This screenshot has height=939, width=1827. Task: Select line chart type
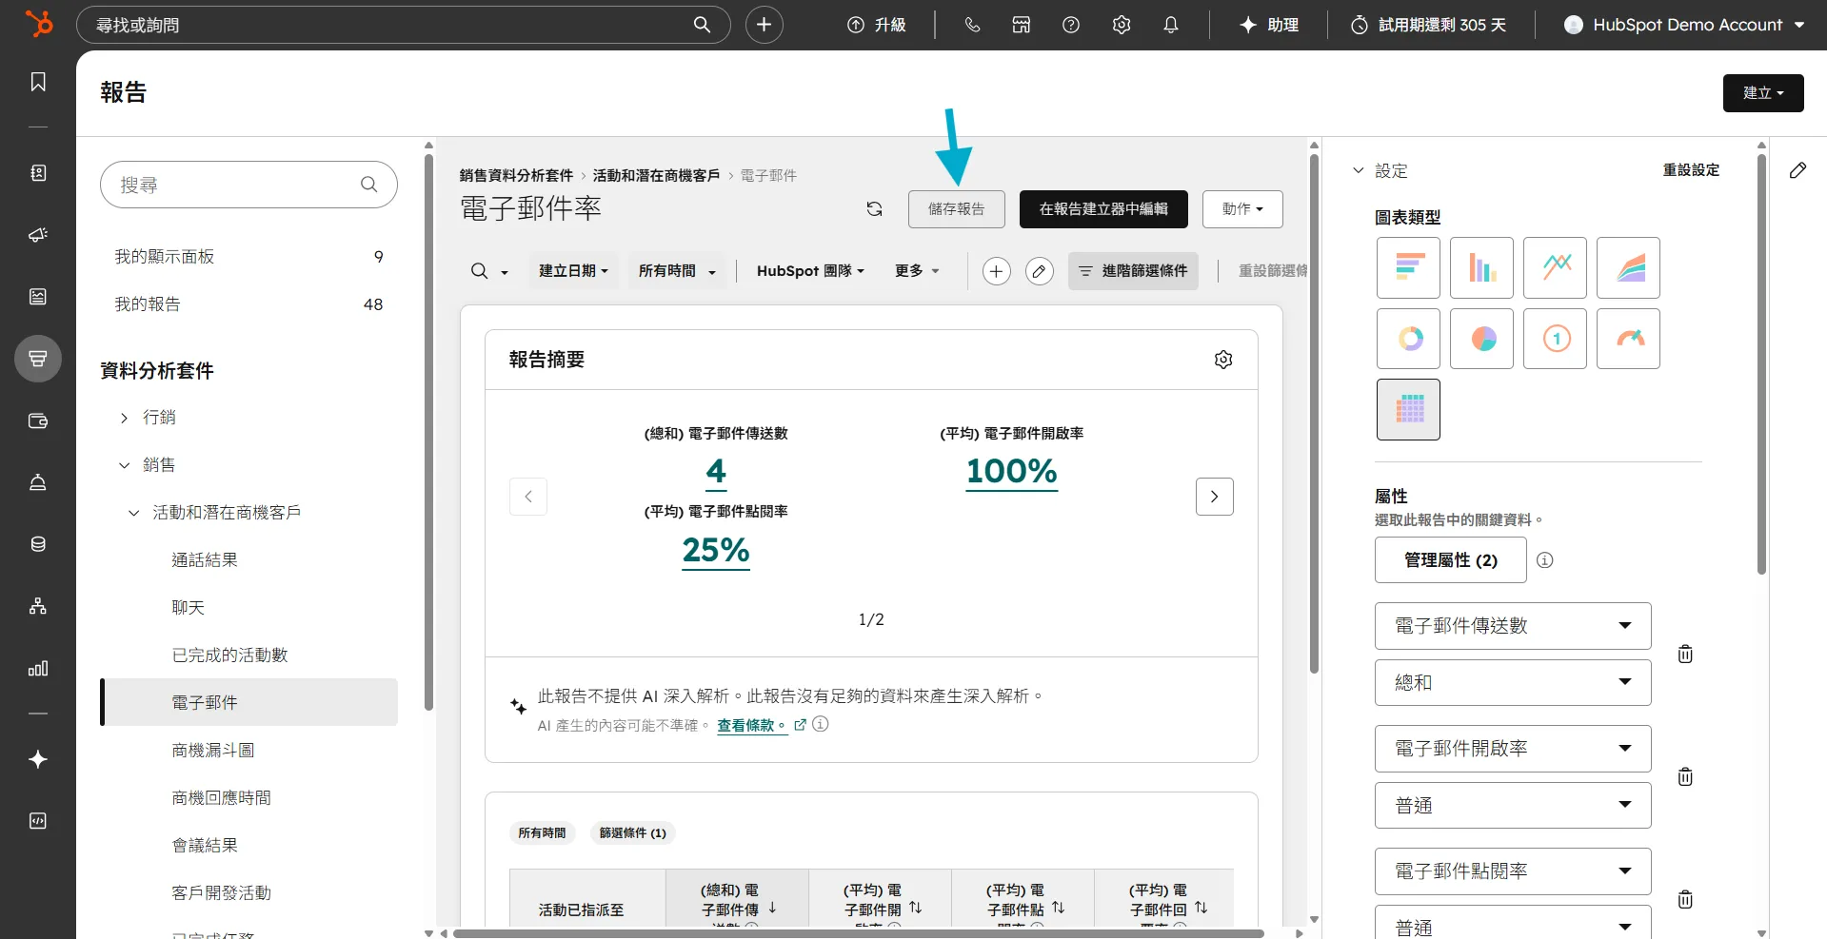coord(1555,268)
